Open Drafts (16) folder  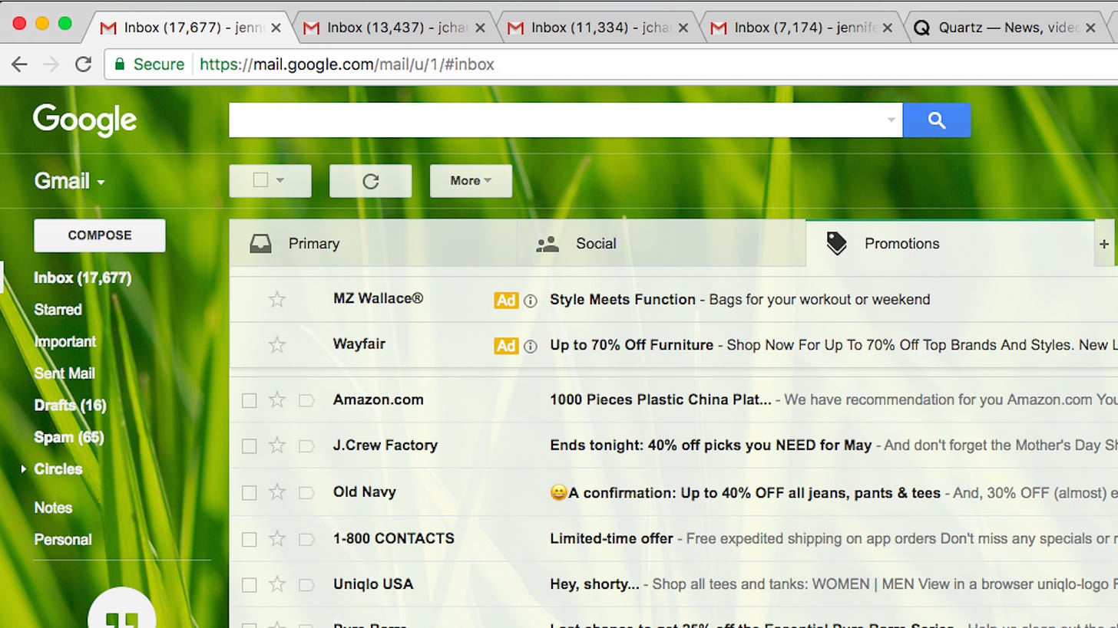(70, 406)
